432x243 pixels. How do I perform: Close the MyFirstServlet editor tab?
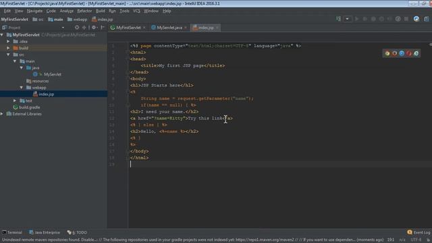[144, 28]
